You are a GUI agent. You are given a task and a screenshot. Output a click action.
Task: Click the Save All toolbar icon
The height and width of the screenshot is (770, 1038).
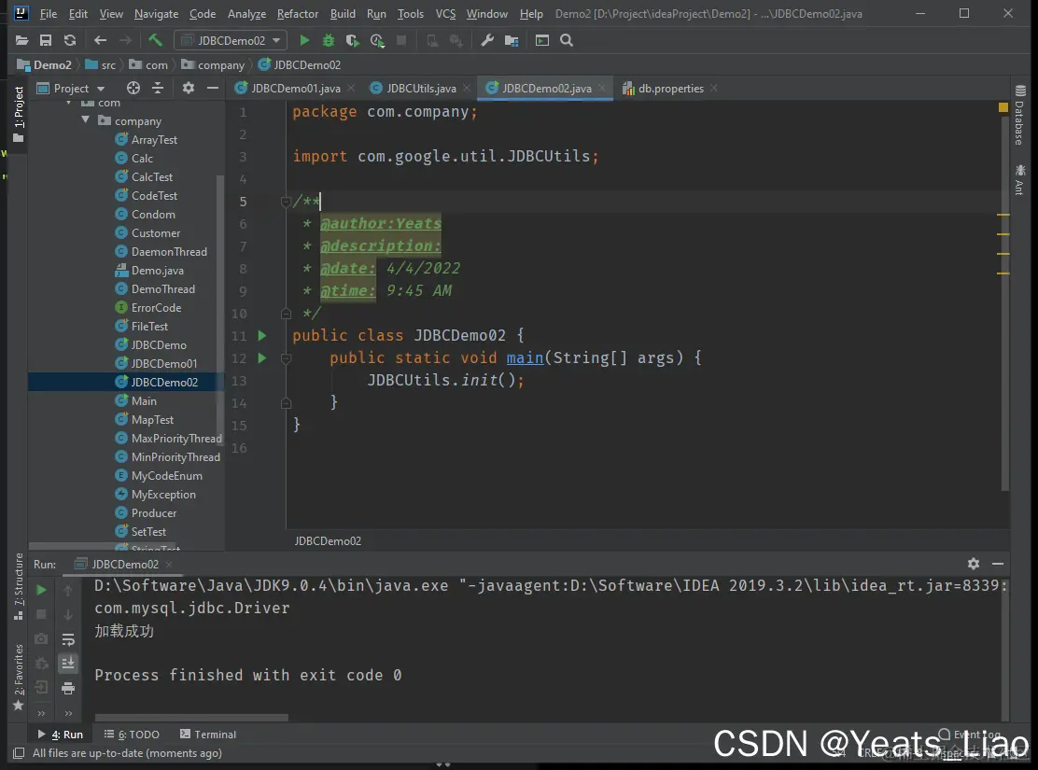point(46,40)
